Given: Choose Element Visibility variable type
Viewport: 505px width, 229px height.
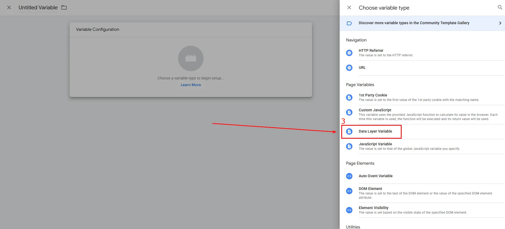Looking at the screenshot, I should (373, 208).
